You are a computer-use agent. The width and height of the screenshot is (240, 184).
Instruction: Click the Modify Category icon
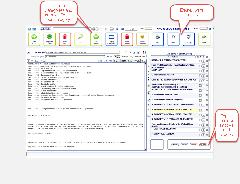[142, 39]
